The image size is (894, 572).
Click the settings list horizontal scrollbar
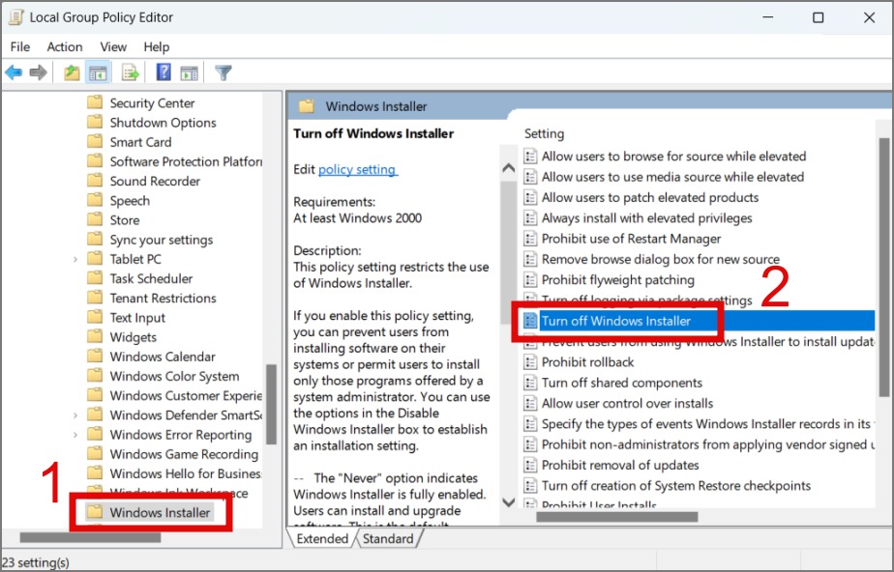[x=617, y=517]
